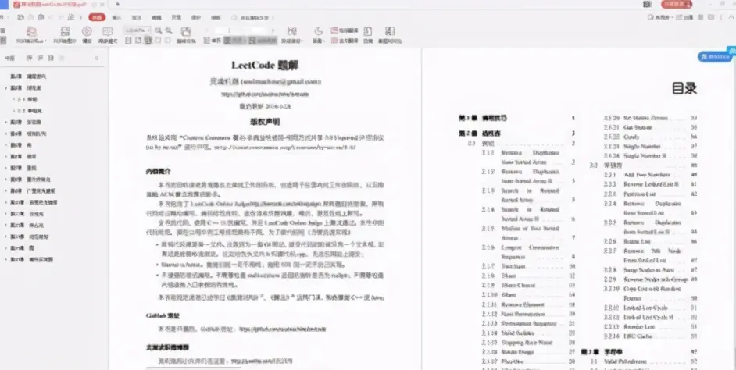Open new tab with the plus icon
The image size is (736, 370).
(117, 4)
